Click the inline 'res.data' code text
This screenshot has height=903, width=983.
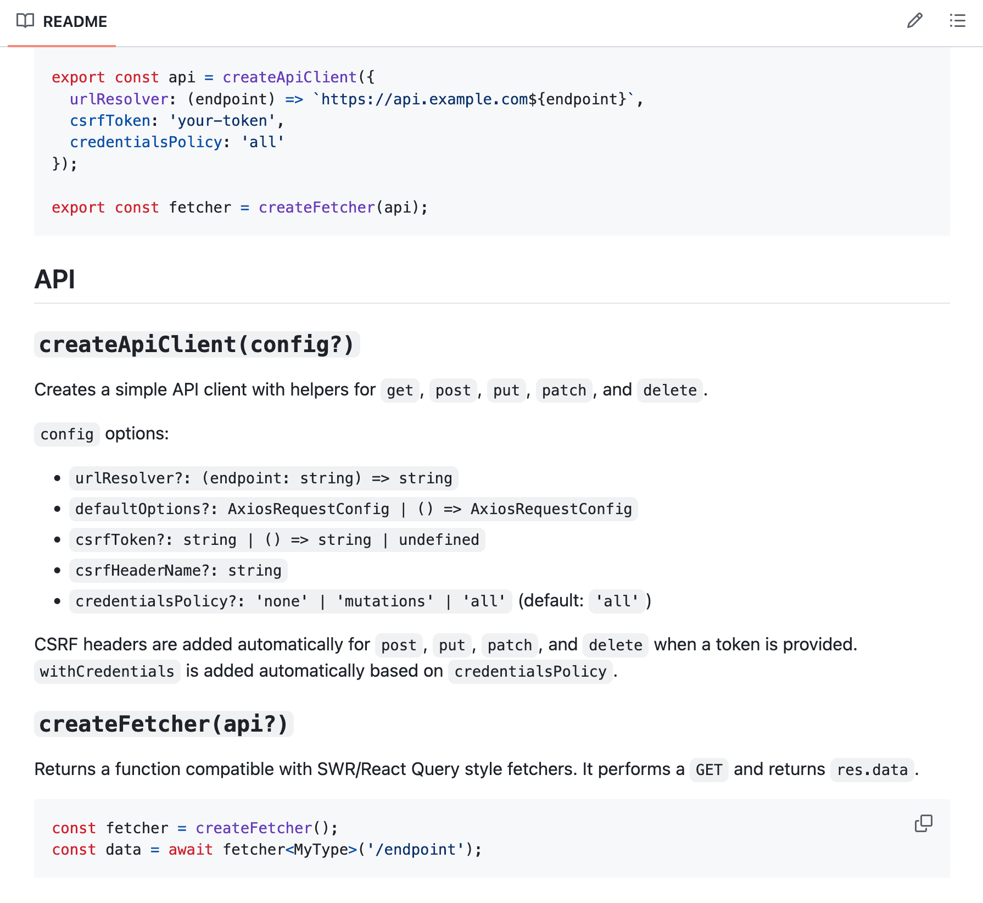pyautogui.click(x=872, y=770)
